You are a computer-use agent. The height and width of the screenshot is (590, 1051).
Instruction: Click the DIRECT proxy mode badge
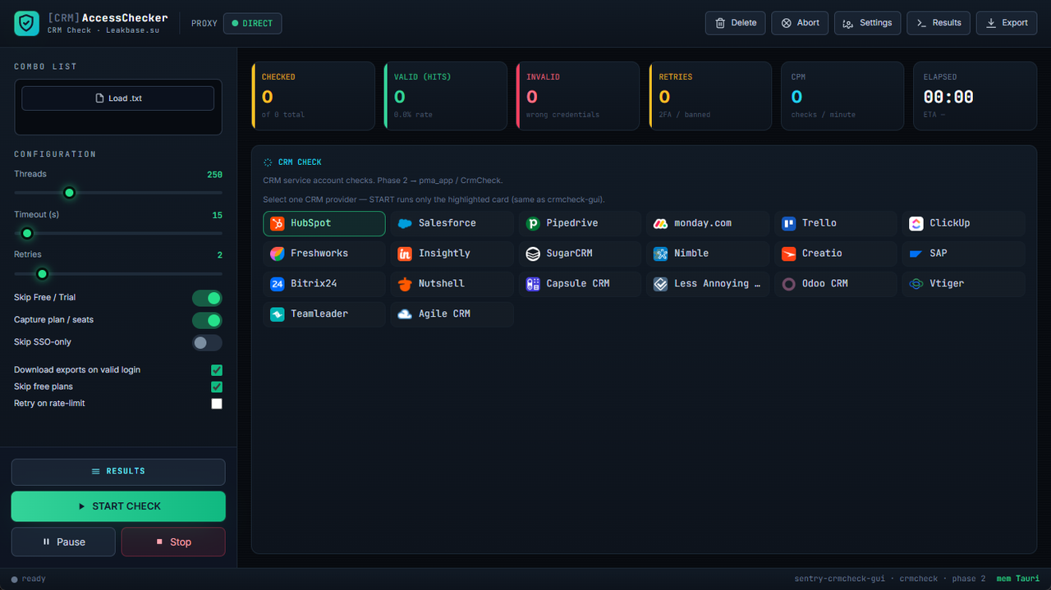[252, 23]
